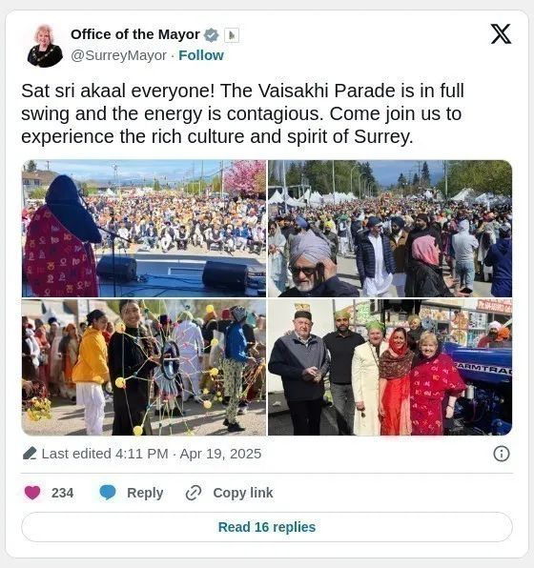The width and height of the screenshot is (534, 568).
Task: View the street crowd with tents photo
Action: click(390, 229)
